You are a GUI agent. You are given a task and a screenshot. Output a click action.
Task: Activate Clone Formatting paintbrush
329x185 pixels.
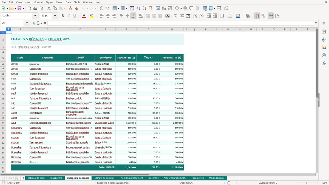(x=70, y=8)
